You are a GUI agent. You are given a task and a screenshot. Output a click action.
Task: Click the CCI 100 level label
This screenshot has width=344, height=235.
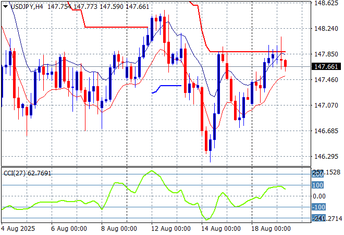(317, 185)
